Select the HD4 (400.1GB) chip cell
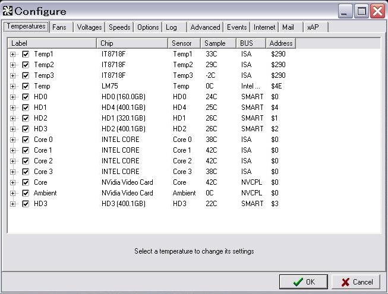 (x=124, y=108)
